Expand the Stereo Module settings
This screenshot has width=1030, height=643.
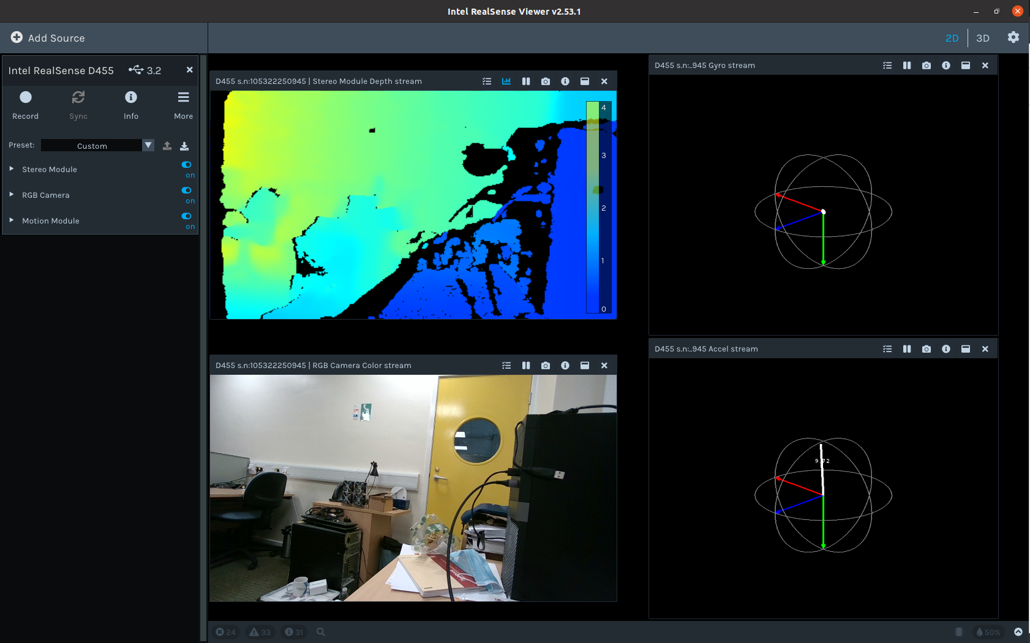point(10,169)
